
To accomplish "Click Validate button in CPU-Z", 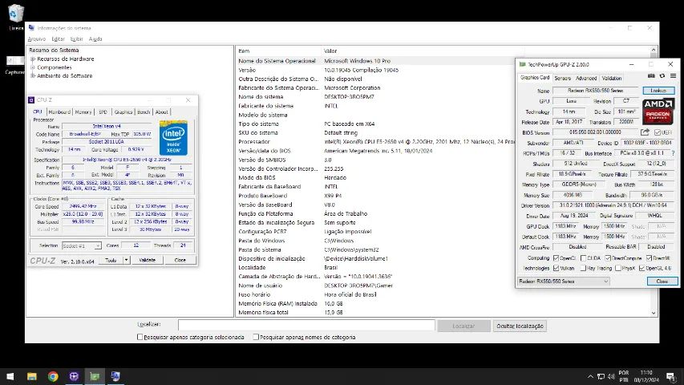I will [147, 260].
